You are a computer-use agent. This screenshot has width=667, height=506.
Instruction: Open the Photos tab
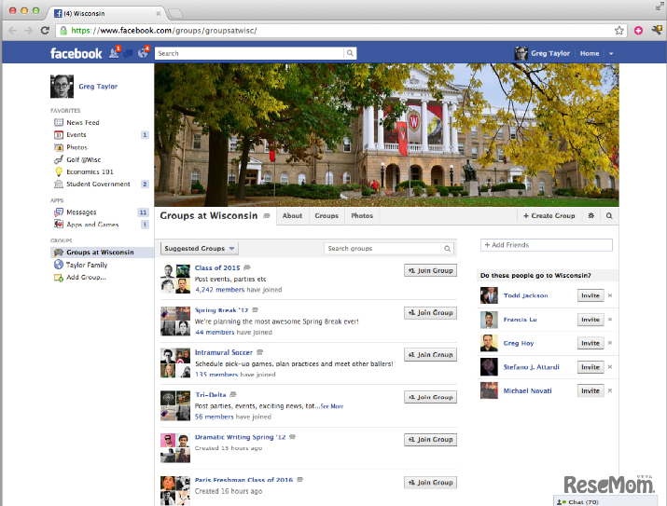click(x=362, y=216)
